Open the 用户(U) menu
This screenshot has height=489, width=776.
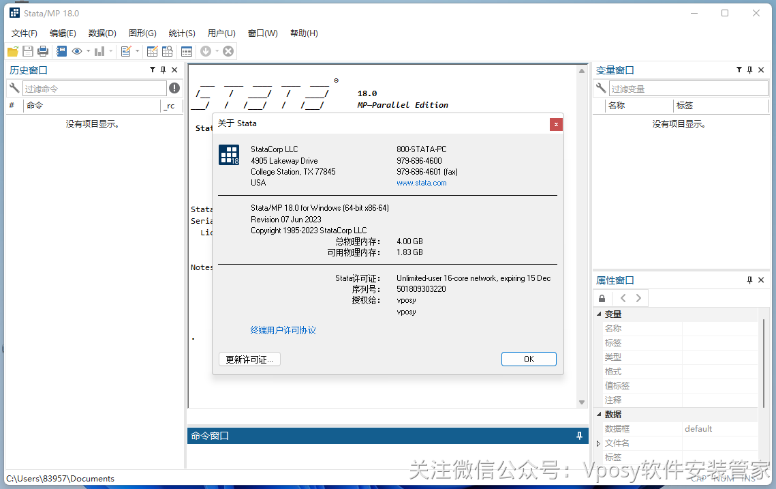click(221, 33)
